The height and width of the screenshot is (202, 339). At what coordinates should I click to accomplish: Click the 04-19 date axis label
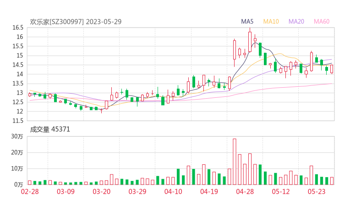[x=209, y=191]
